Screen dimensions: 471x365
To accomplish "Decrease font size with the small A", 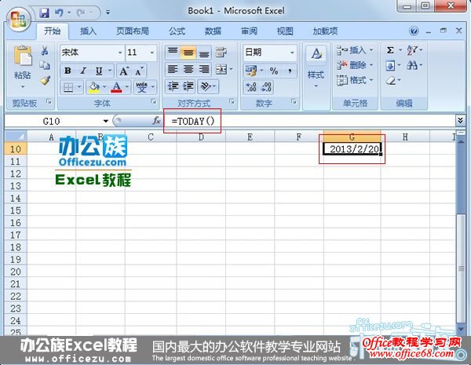I will coord(139,71).
